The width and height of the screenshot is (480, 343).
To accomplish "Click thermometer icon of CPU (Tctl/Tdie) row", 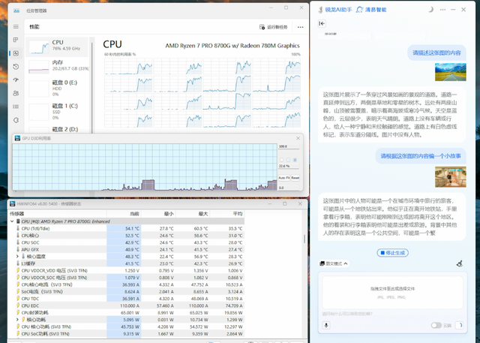I will click(18, 228).
